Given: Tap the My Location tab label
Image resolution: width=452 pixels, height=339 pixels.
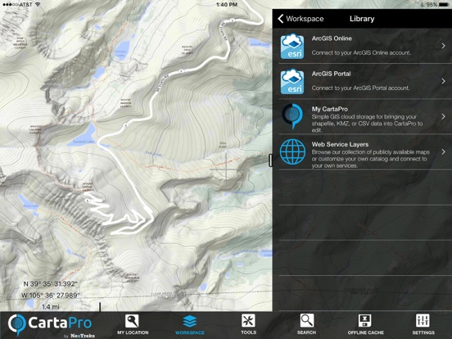Looking at the screenshot, I should click(x=133, y=332).
